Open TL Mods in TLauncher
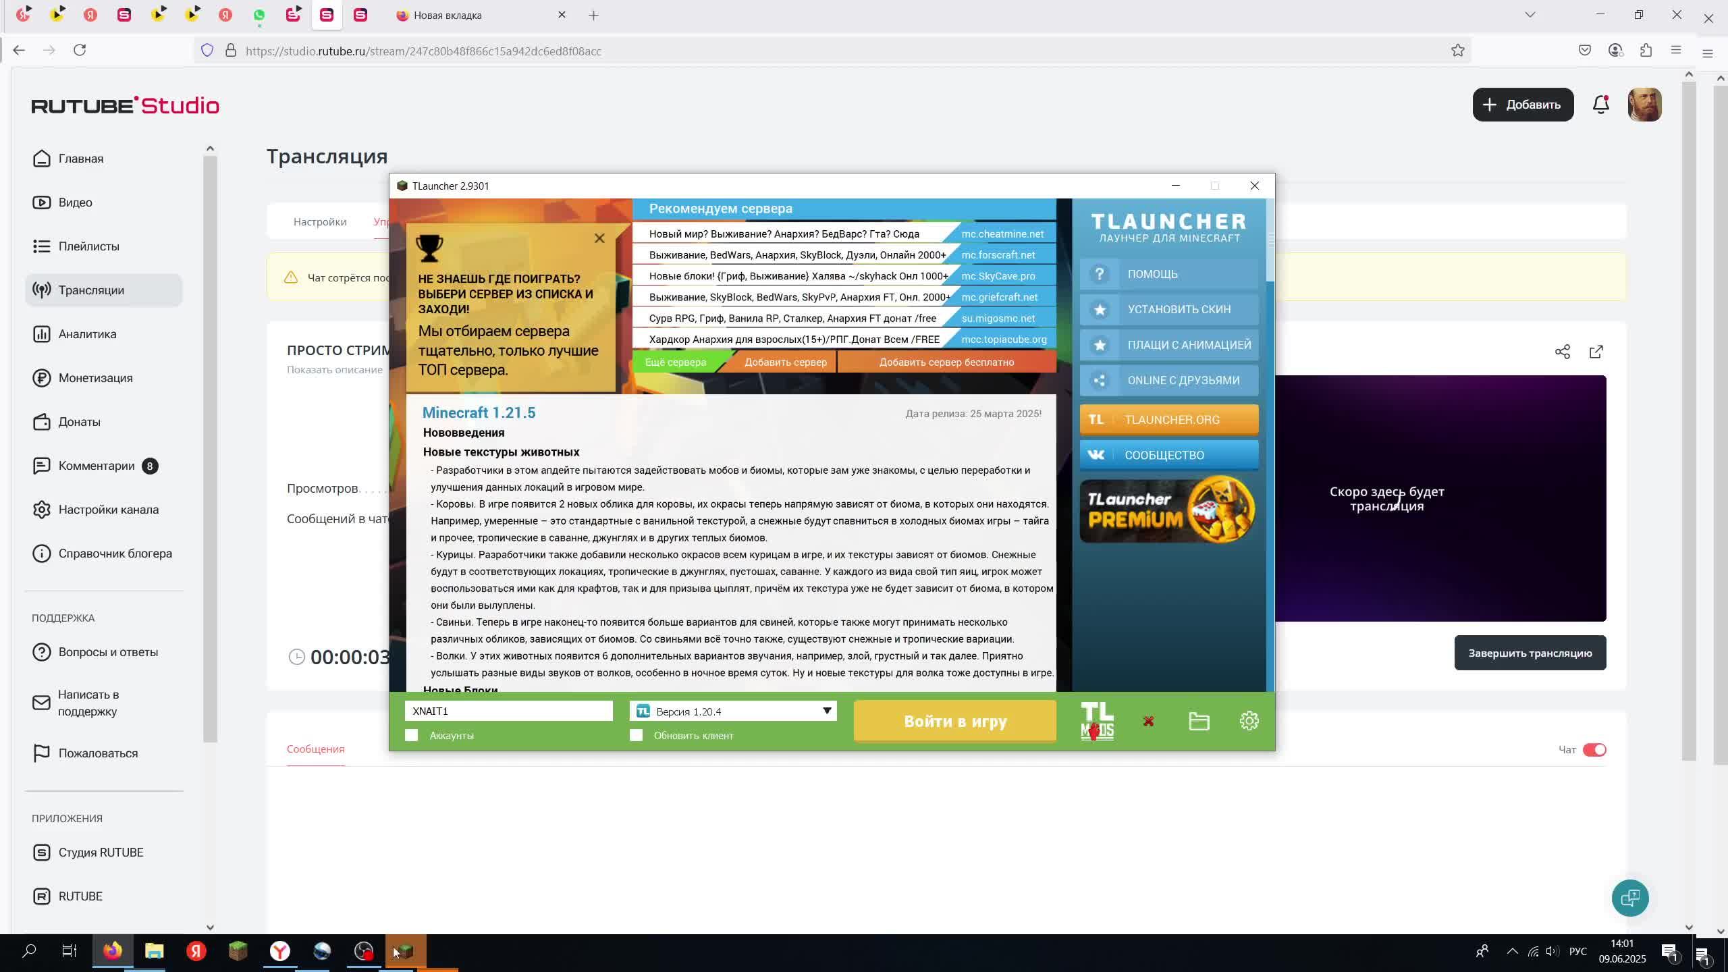1728x972 pixels. 1097,721
